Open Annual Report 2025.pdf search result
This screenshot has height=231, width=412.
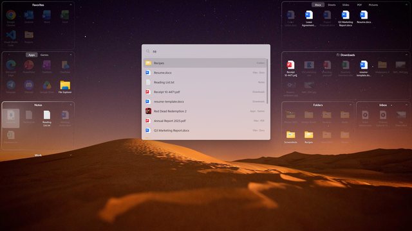pyautogui.click(x=205, y=121)
